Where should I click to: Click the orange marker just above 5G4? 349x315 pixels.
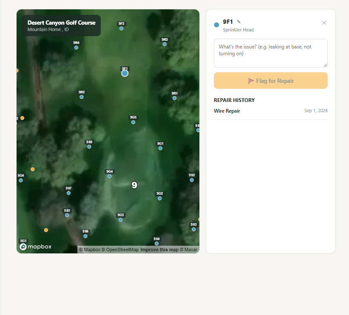pyautogui.click(x=32, y=170)
